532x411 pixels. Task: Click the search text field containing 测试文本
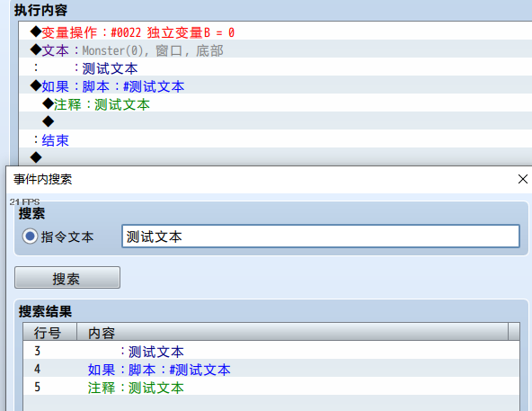click(x=321, y=236)
